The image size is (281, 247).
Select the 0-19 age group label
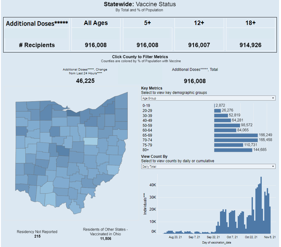[146, 106]
